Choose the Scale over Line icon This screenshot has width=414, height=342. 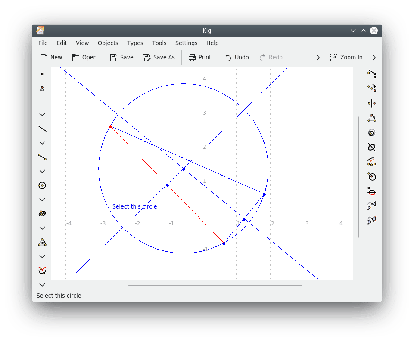(x=372, y=147)
